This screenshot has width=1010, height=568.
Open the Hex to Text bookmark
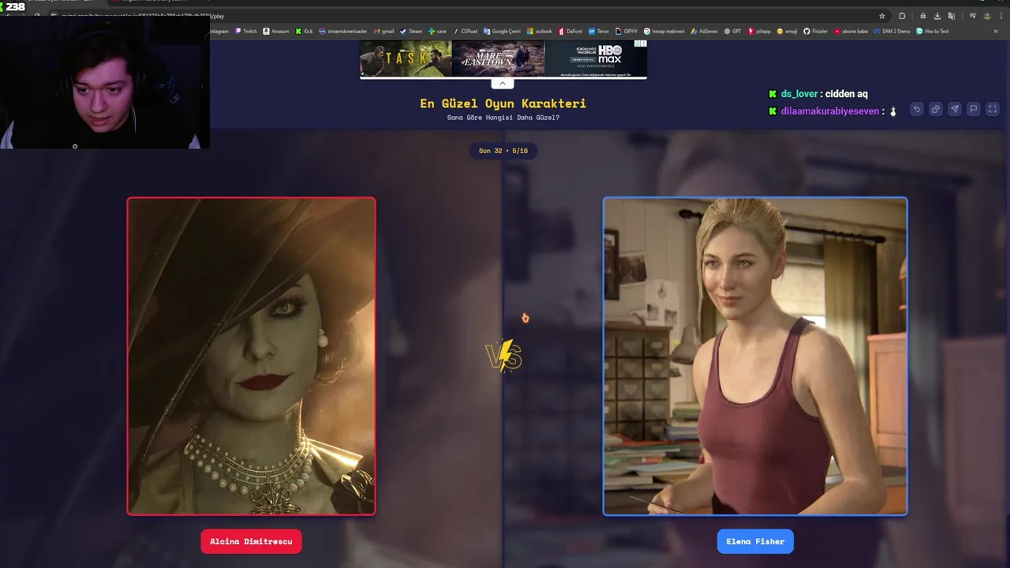pyautogui.click(x=932, y=32)
